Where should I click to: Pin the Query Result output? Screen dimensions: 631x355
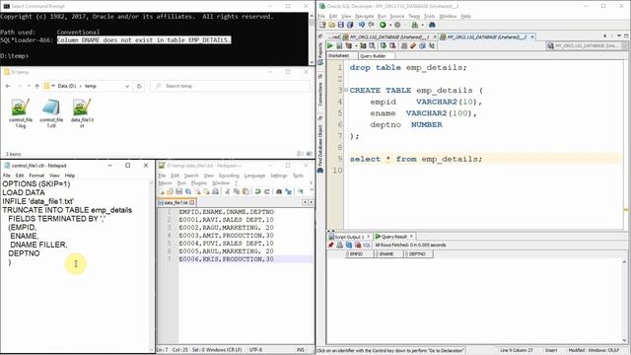coord(331,245)
